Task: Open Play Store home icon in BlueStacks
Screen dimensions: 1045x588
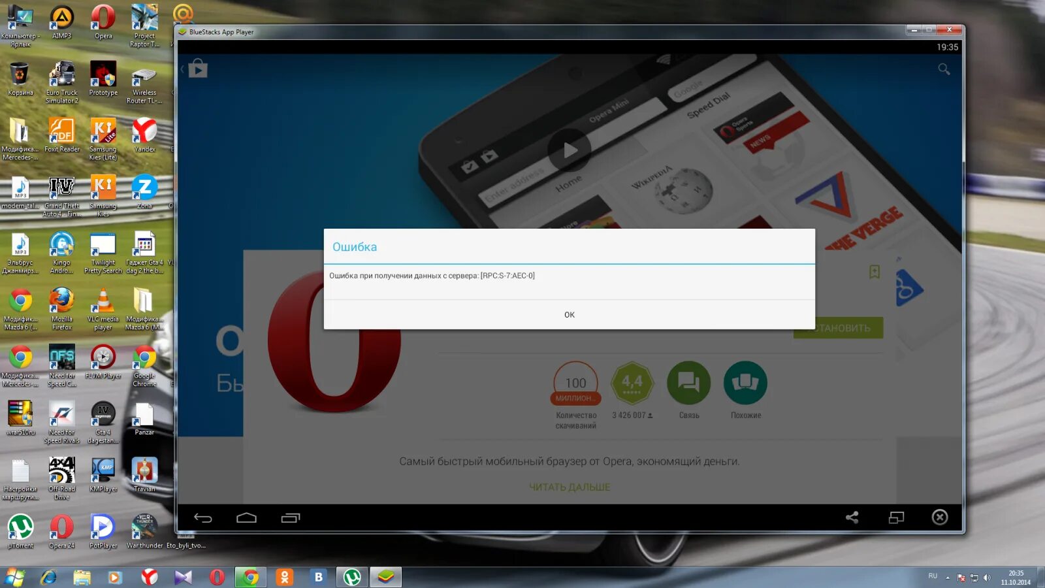Action: coord(198,68)
